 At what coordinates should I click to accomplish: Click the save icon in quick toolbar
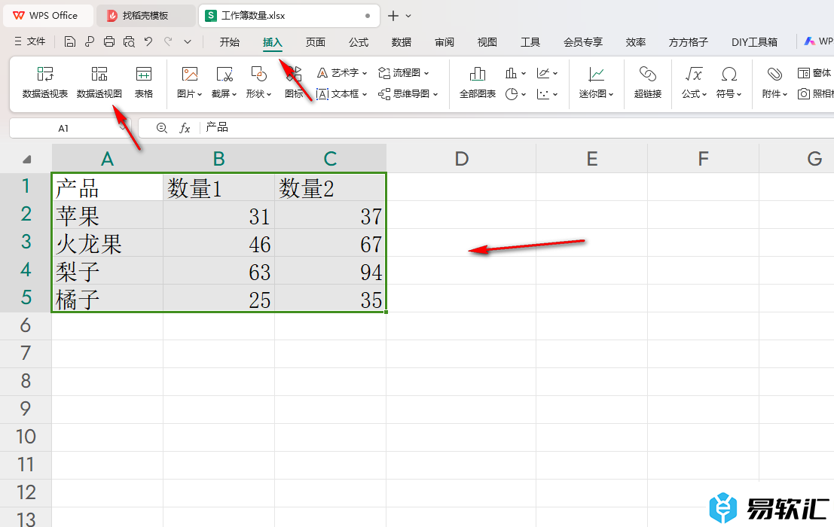70,42
